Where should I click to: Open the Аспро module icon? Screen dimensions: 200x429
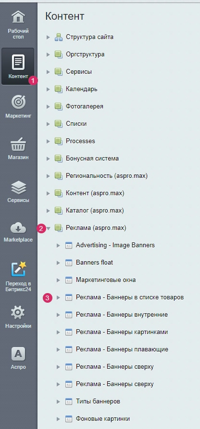tap(18, 354)
